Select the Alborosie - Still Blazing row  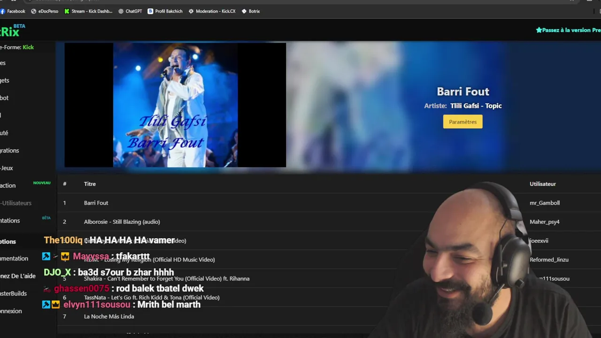329,222
